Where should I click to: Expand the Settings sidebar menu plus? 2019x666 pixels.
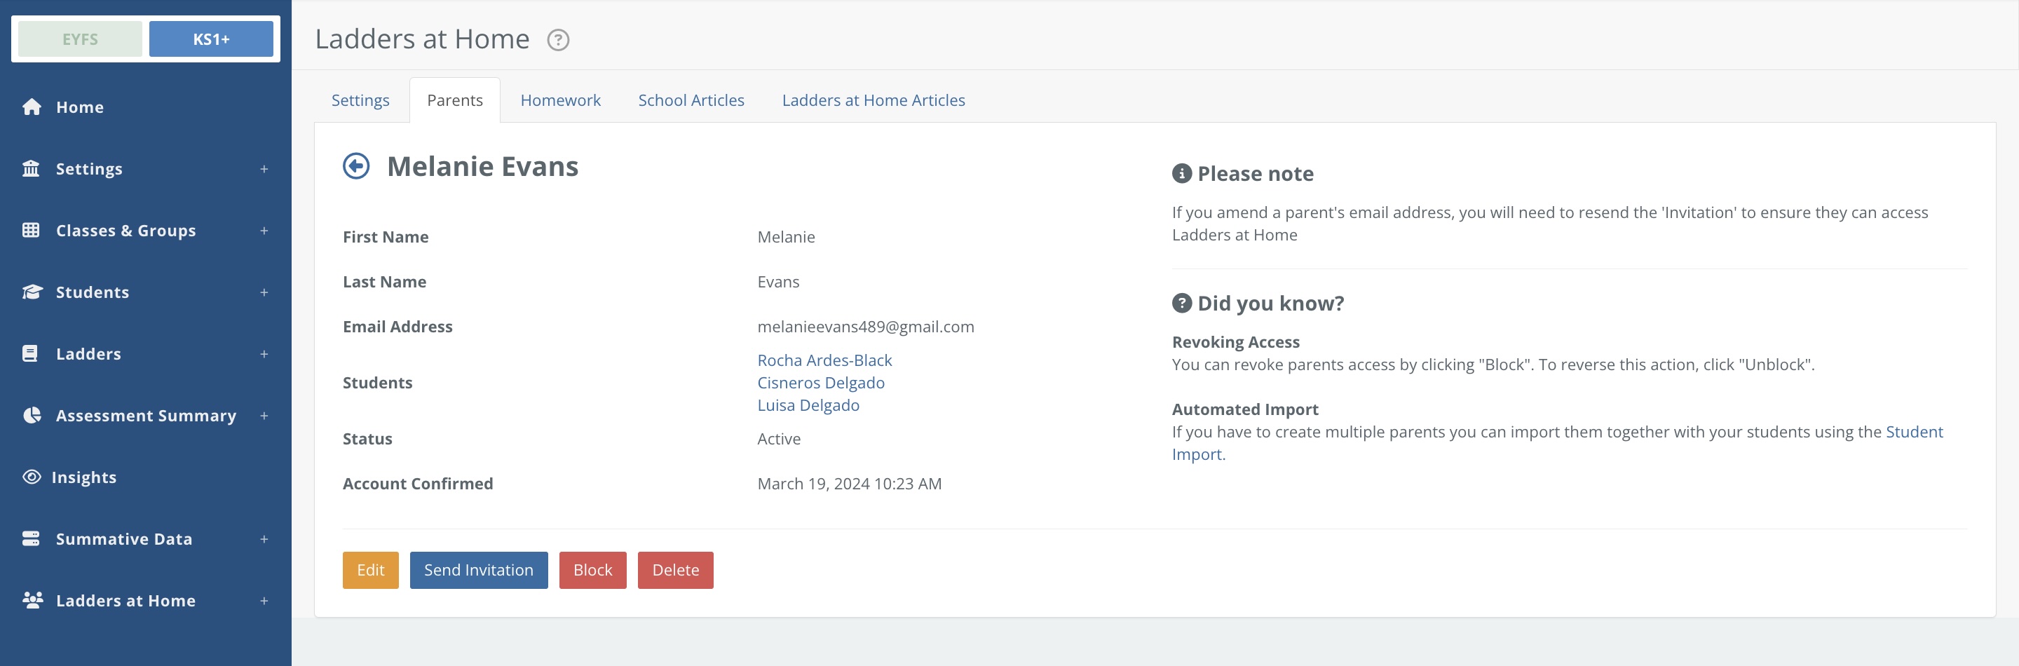pyautogui.click(x=264, y=169)
